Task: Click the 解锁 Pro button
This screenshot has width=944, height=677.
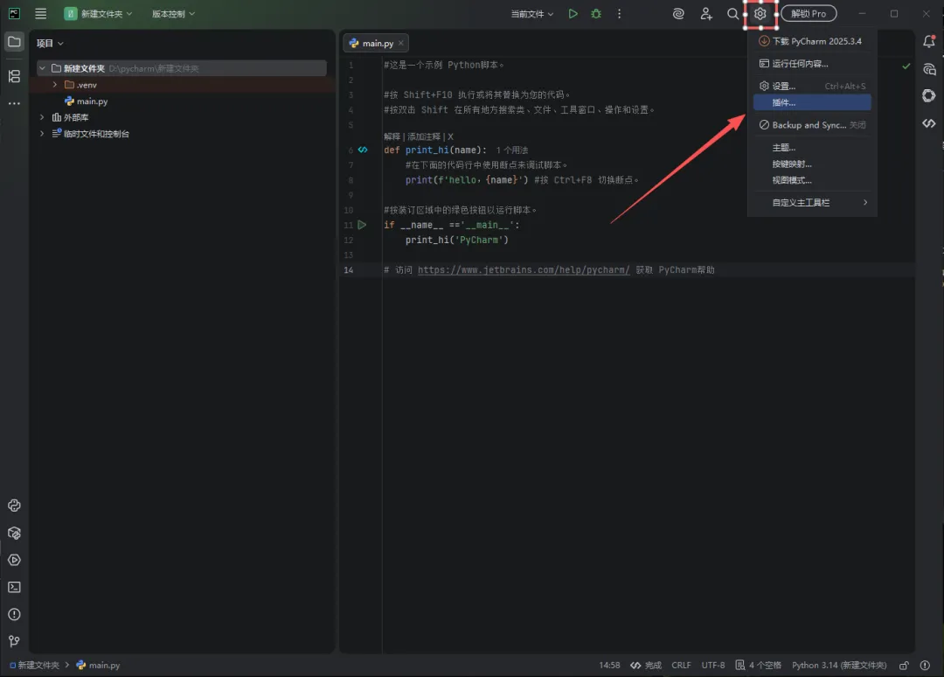Action: pyautogui.click(x=809, y=14)
